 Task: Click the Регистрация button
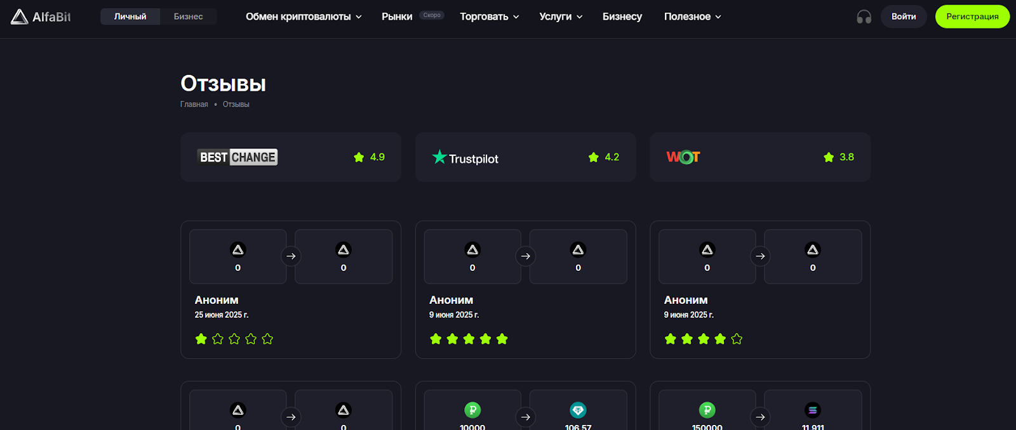pyautogui.click(x=972, y=16)
